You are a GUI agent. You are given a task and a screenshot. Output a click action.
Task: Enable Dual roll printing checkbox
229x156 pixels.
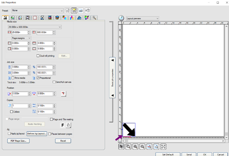(38, 56)
